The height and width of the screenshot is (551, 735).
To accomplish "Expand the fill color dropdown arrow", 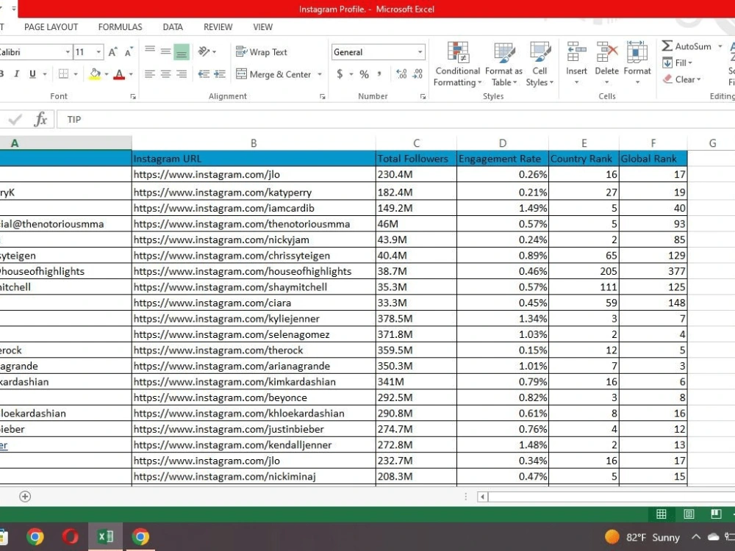I will tap(107, 74).
